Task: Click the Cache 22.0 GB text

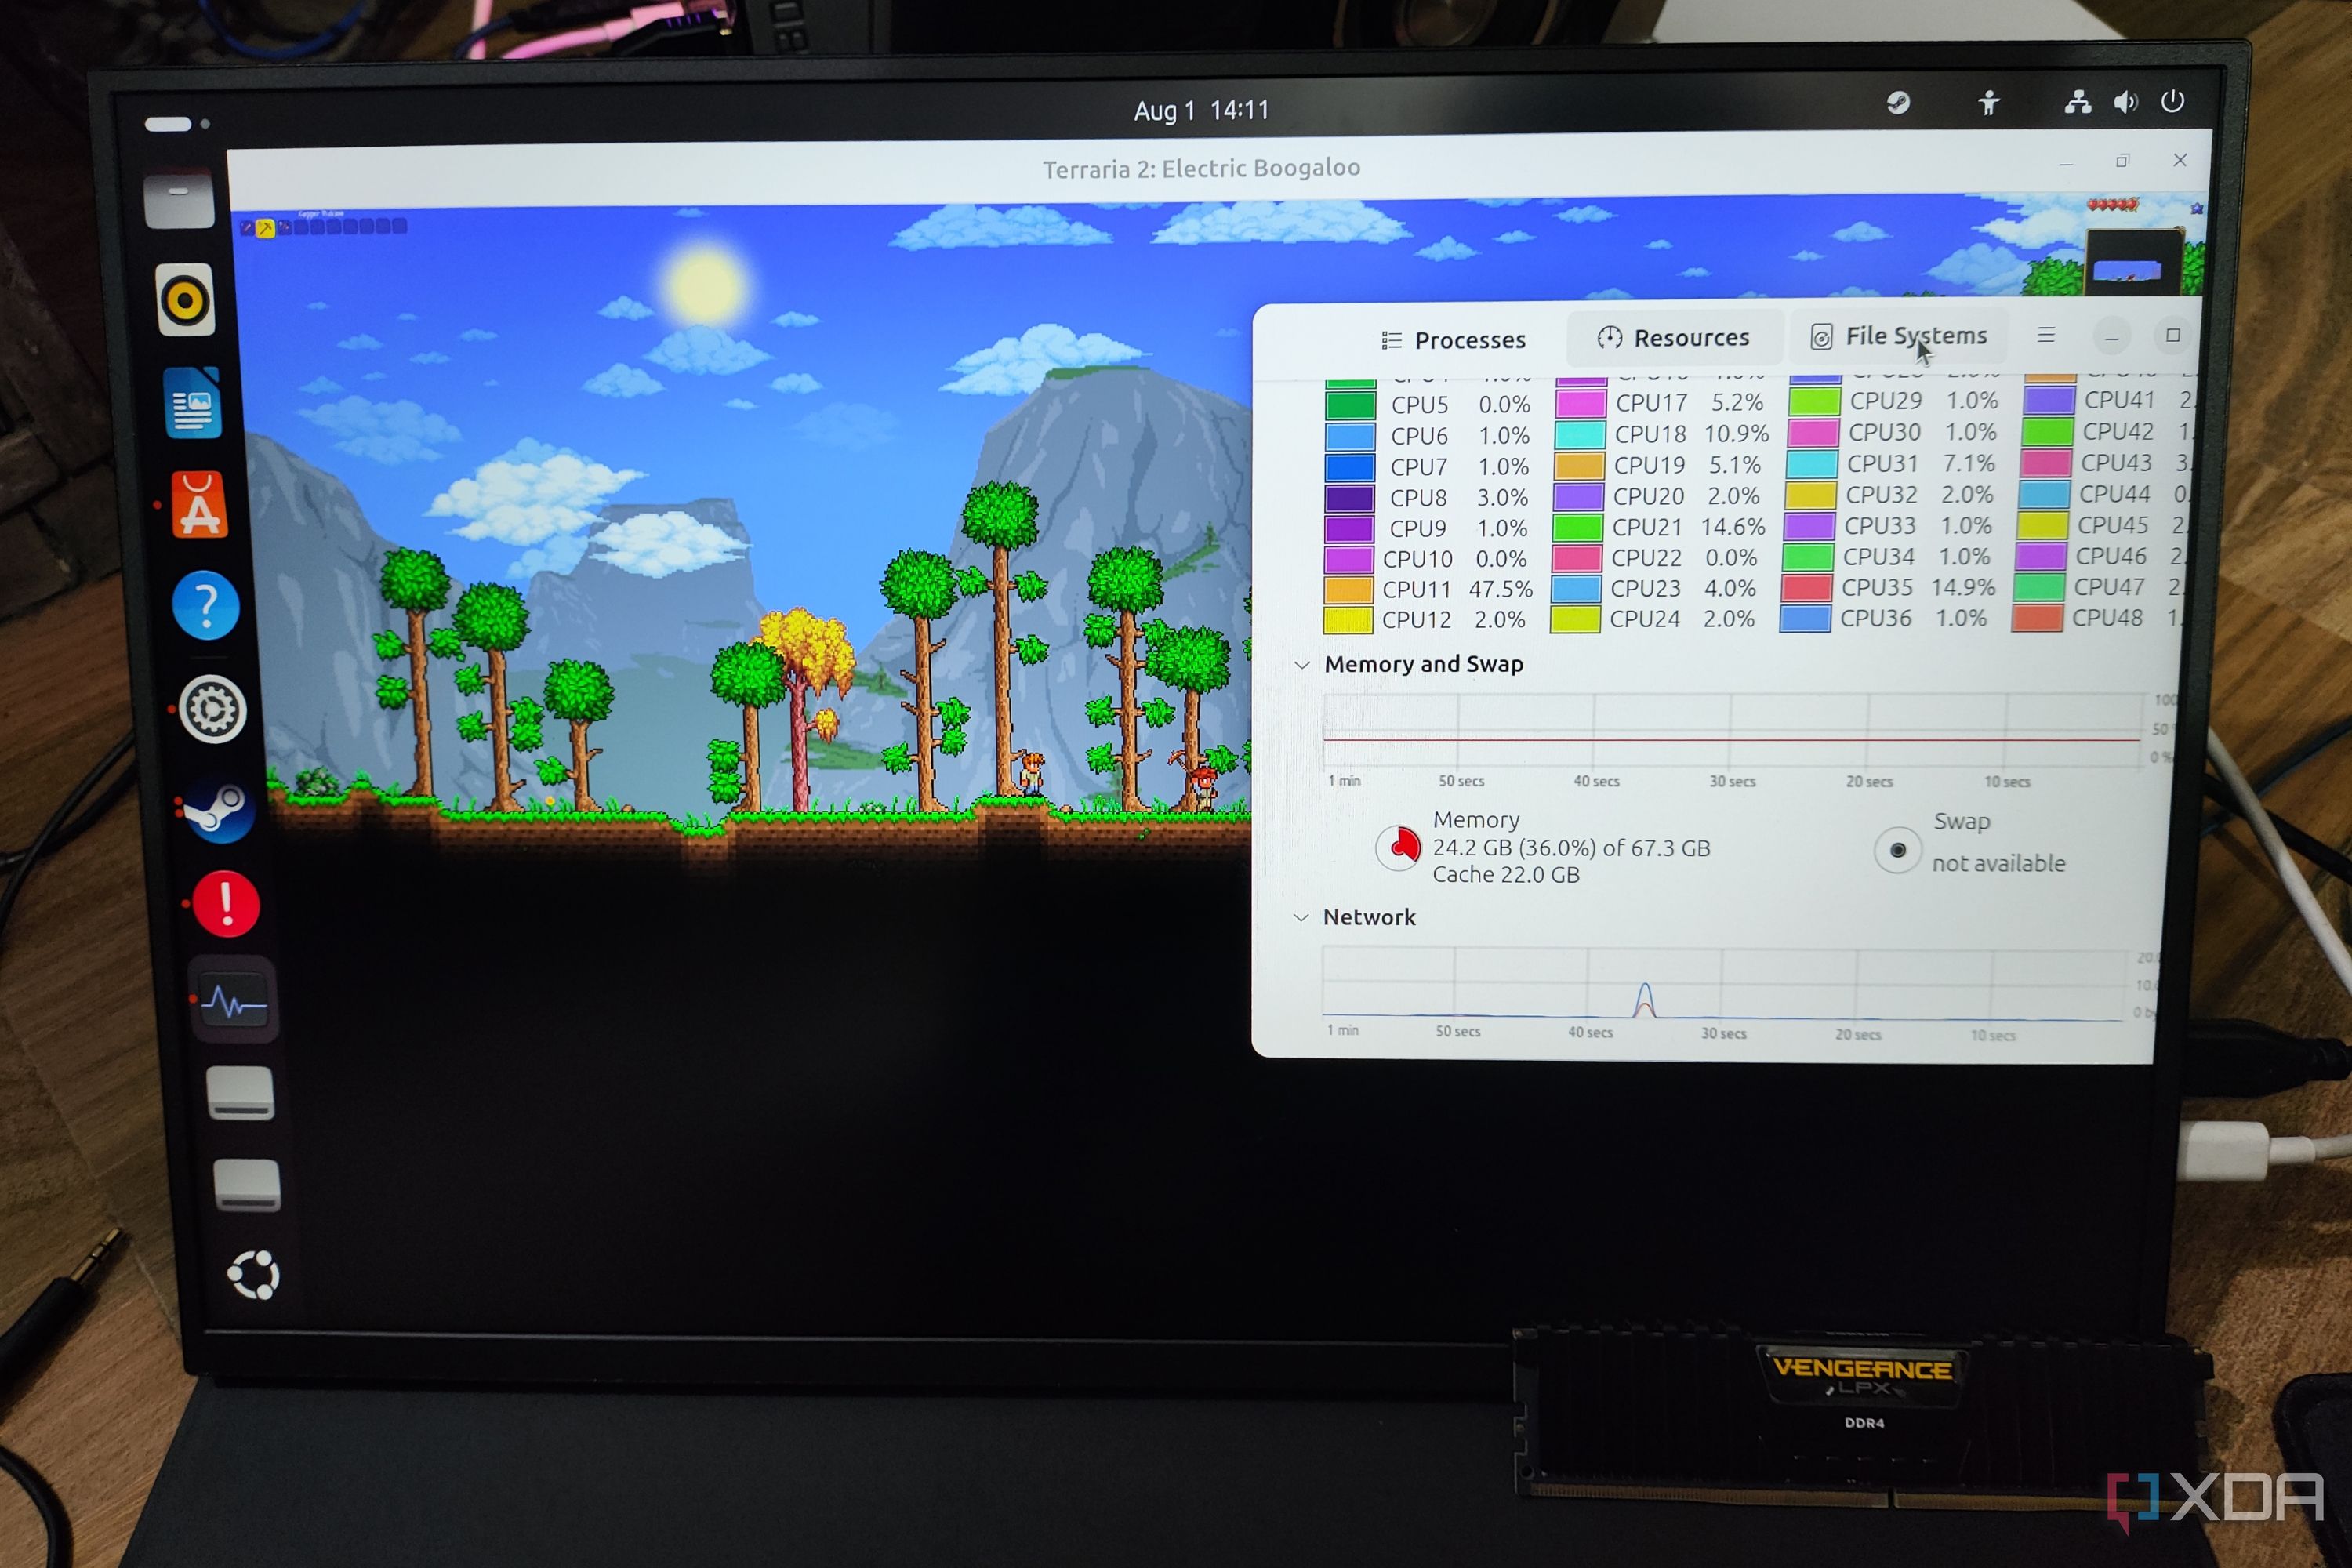Action: tap(1505, 875)
